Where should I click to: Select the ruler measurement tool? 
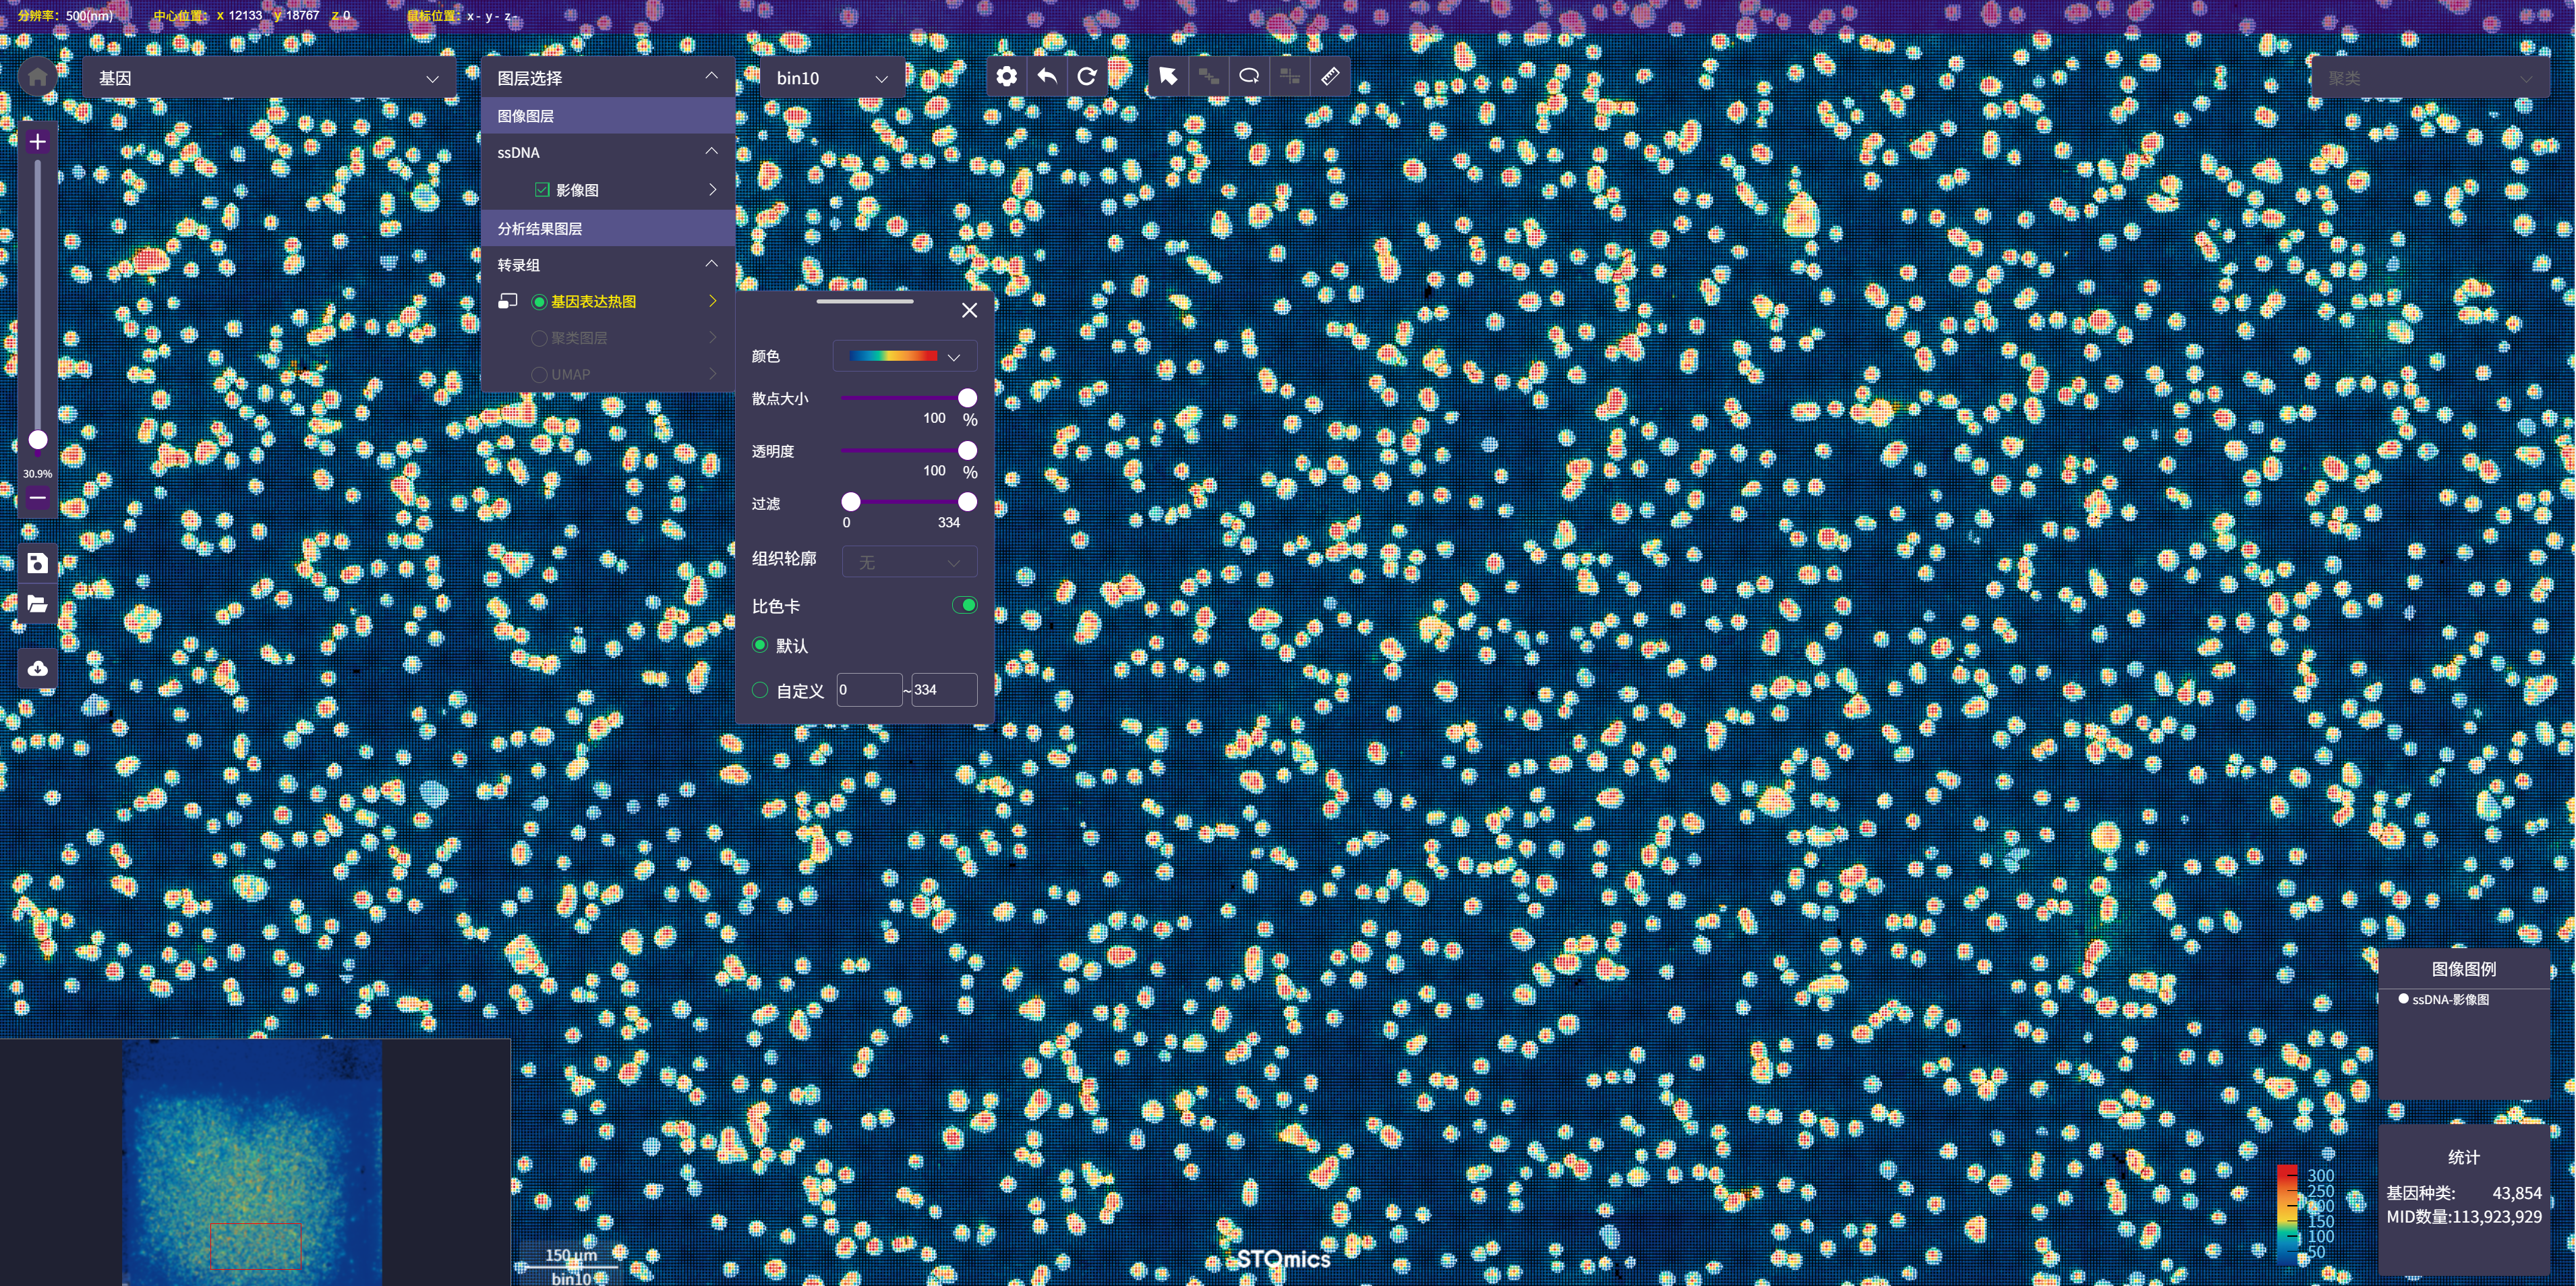[1330, 77]
